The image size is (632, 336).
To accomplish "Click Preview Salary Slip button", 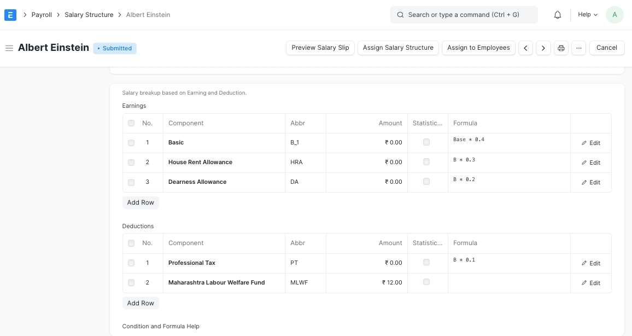I will [x=320, y=48].
